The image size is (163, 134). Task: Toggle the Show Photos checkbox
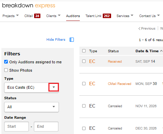[6, 70]
